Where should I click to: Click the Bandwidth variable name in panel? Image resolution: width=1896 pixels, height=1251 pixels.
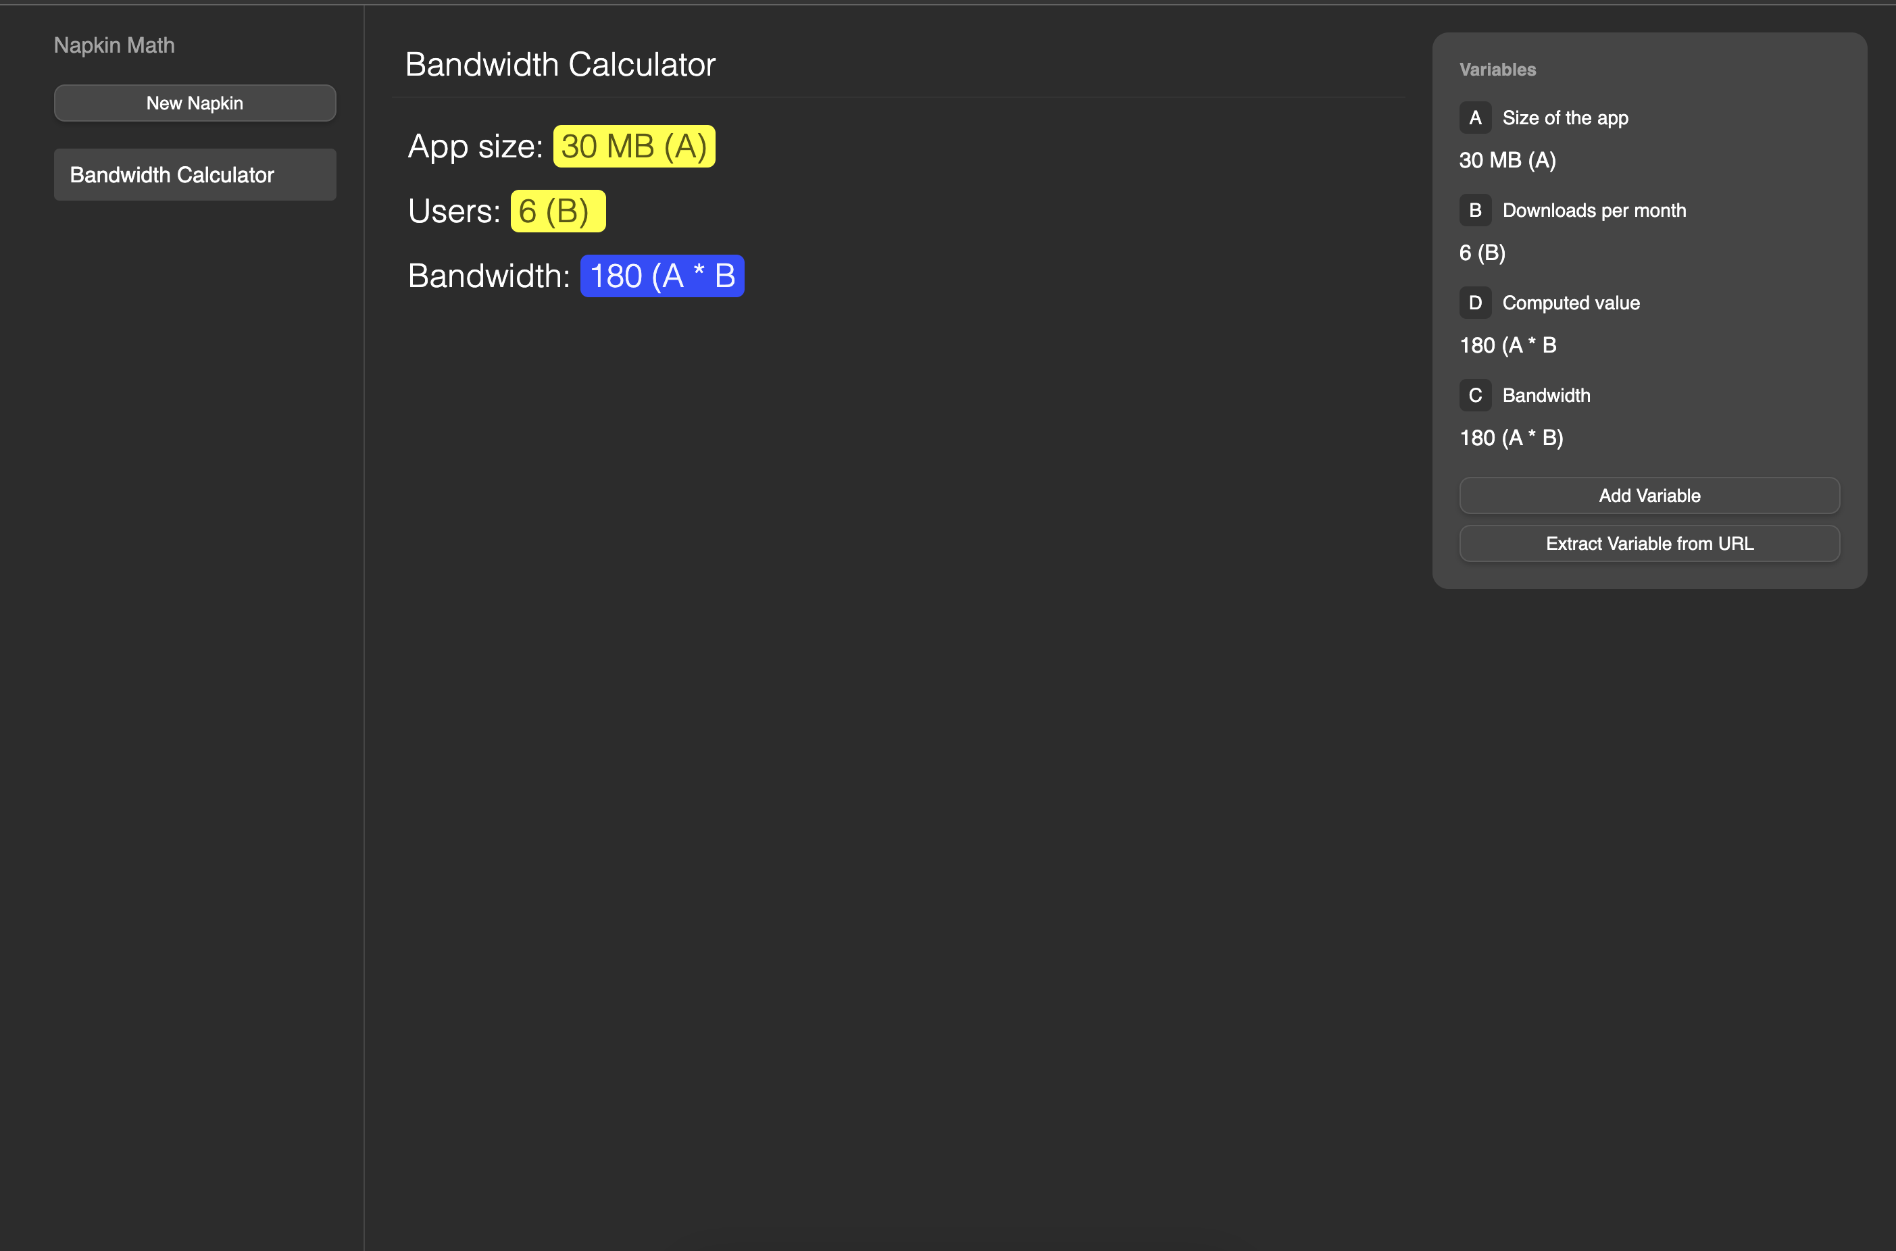pyautogui.click(x=1546, y=395)
